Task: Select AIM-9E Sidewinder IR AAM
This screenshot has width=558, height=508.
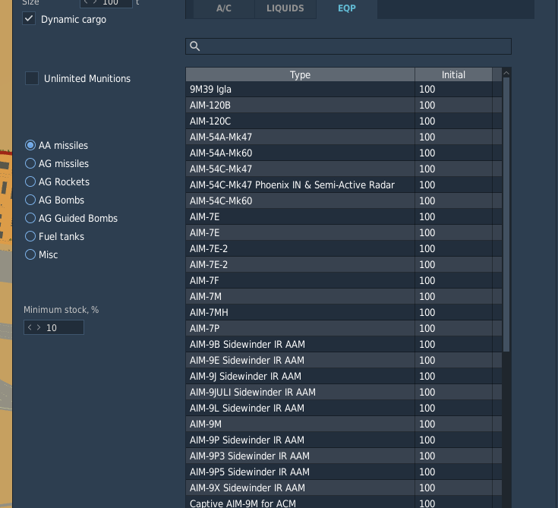Action: point(344,360)
